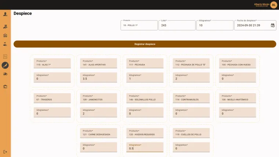The height and width of the screenshot is (157, 279).
Task: Click kilogramos field under PECHUGA DE POLLO "B"
Action: [x=191, y=77]
